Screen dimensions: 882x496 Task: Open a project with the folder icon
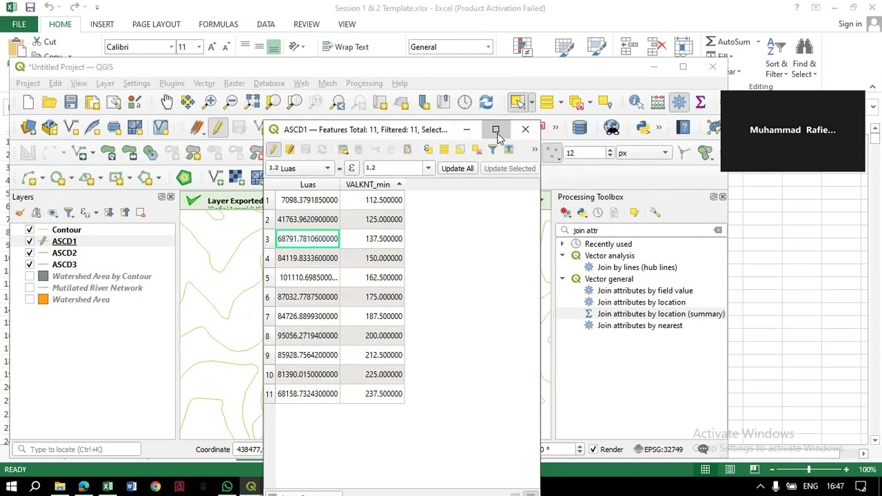(49, 103)
